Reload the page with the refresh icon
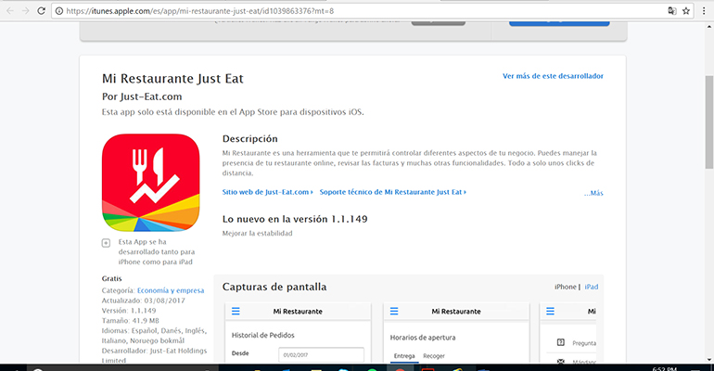Image resolution: width=714 pixels, height=371 pixels. tap(41, 10)
